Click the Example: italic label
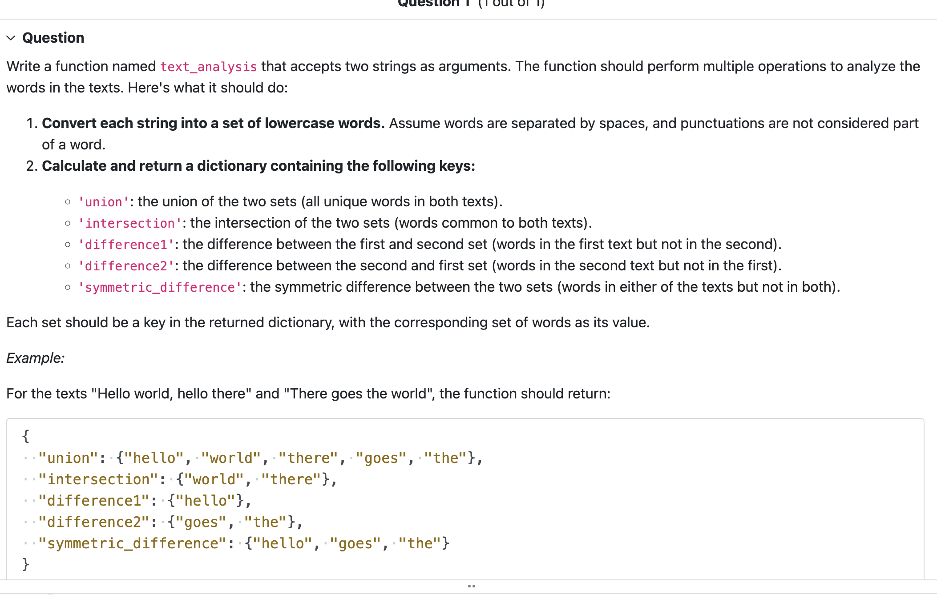 [x=36, y=358]
